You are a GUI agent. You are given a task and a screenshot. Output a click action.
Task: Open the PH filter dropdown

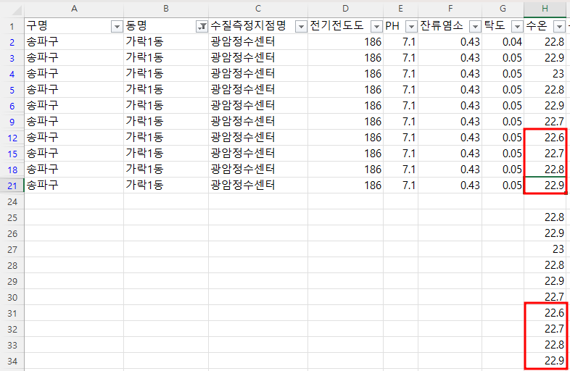click(411, 27)
